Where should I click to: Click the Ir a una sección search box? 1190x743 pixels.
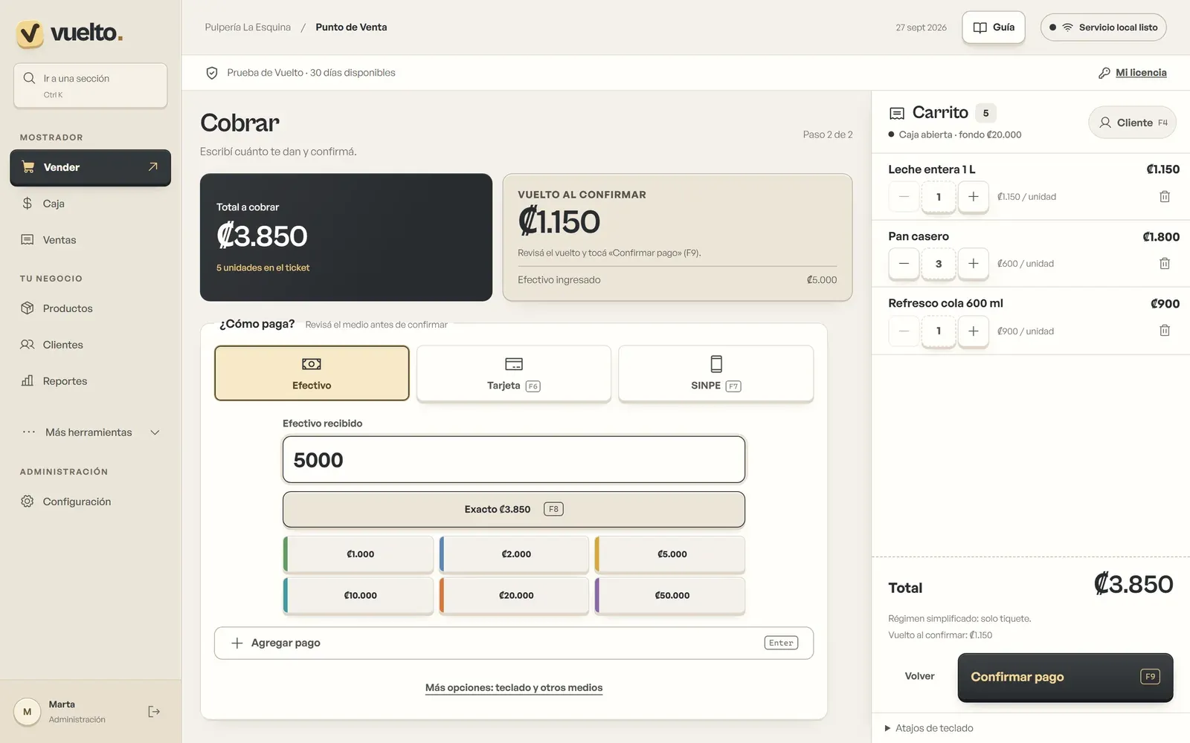point(90,85)
